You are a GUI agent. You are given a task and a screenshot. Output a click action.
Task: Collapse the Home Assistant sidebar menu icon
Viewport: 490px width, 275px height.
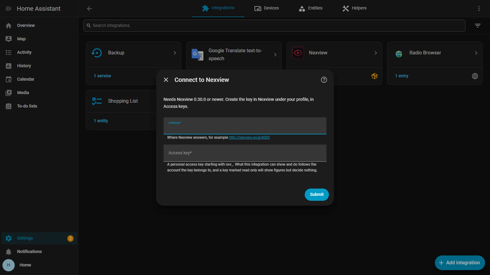9,9
